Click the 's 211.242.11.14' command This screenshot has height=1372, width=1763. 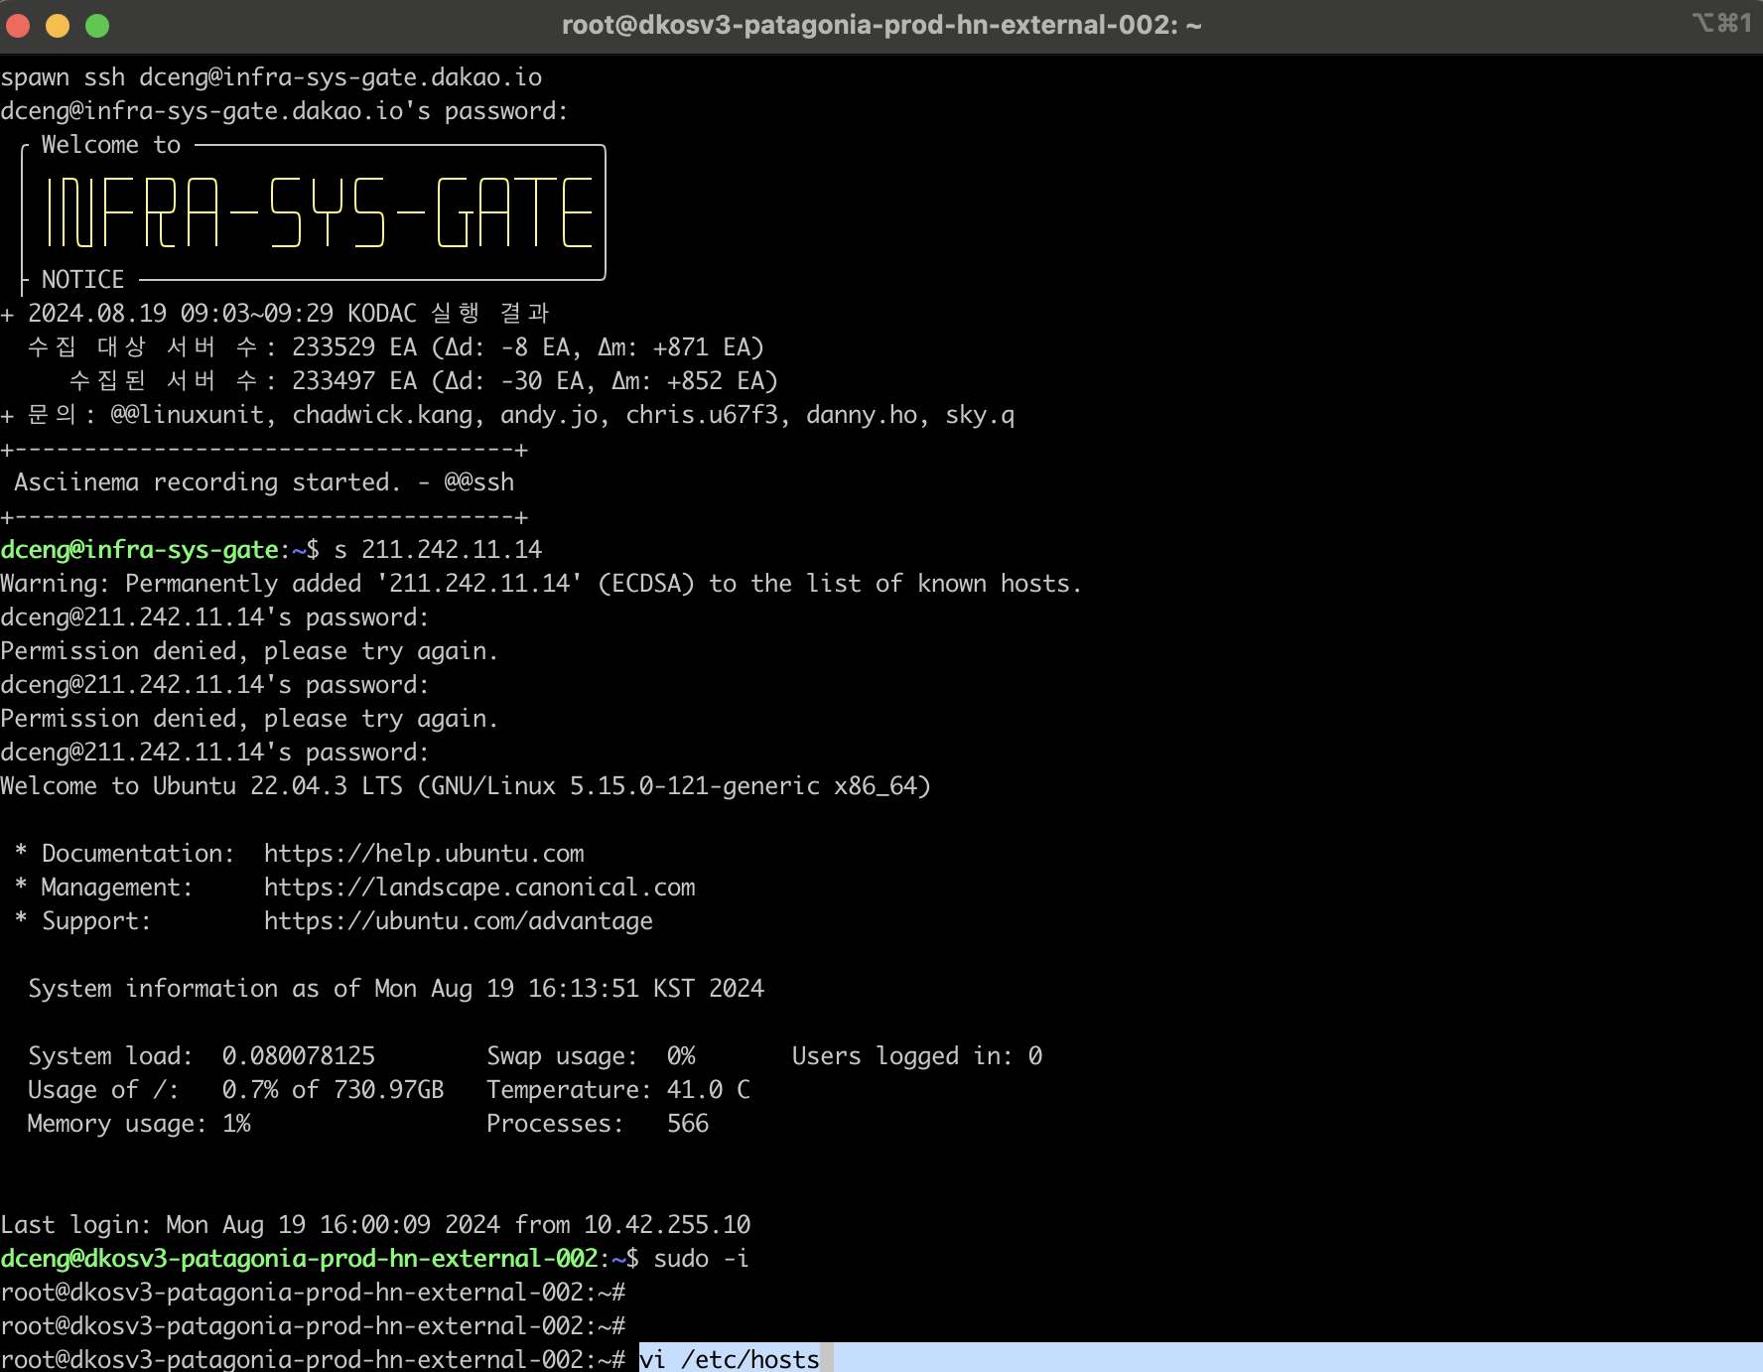(438, 550)
